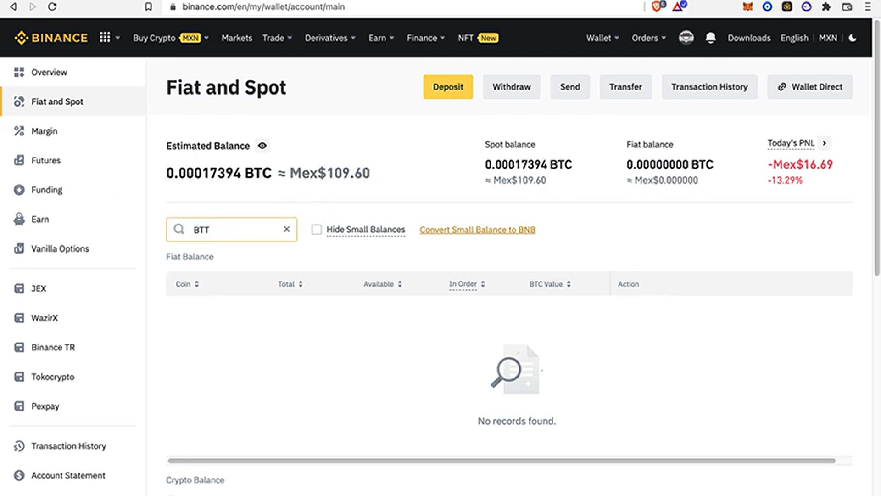The width and height of the screenshot is (881, 496).
Task: Open the Vanilla Options section
Action: pos(60,248)
